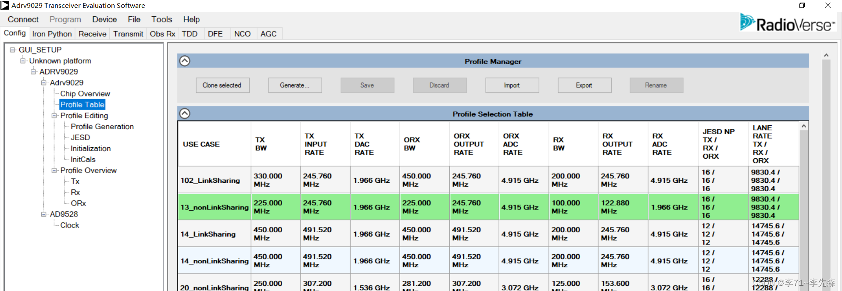
Task: Select the 20_nonLinkSharing use case row
Action: click(488, 283)
